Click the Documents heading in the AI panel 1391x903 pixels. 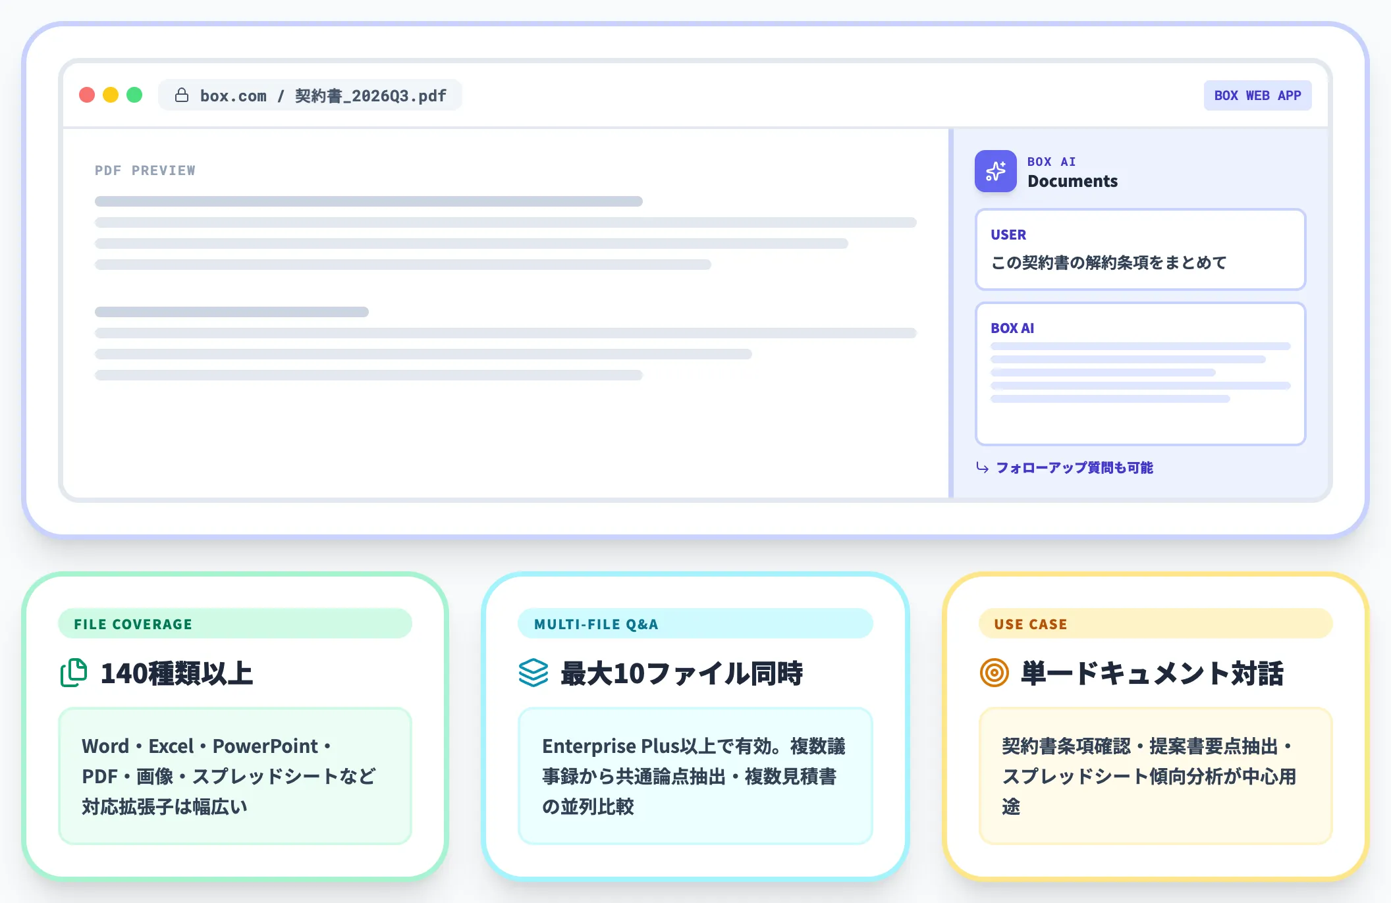coord(1072,181)
